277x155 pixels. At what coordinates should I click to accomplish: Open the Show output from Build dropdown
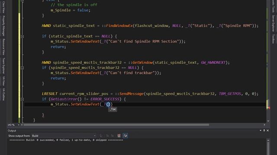tap(64, 136)
